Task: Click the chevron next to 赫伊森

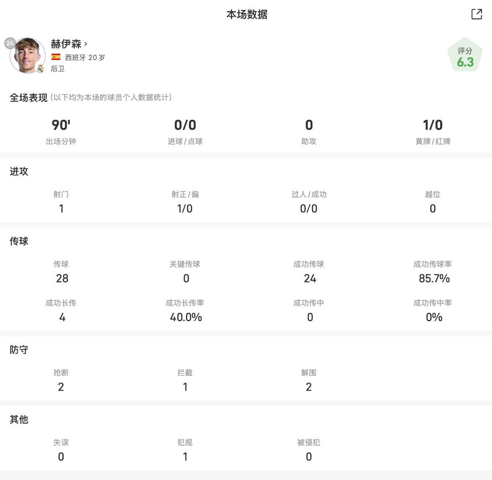Action: (86, 44)
